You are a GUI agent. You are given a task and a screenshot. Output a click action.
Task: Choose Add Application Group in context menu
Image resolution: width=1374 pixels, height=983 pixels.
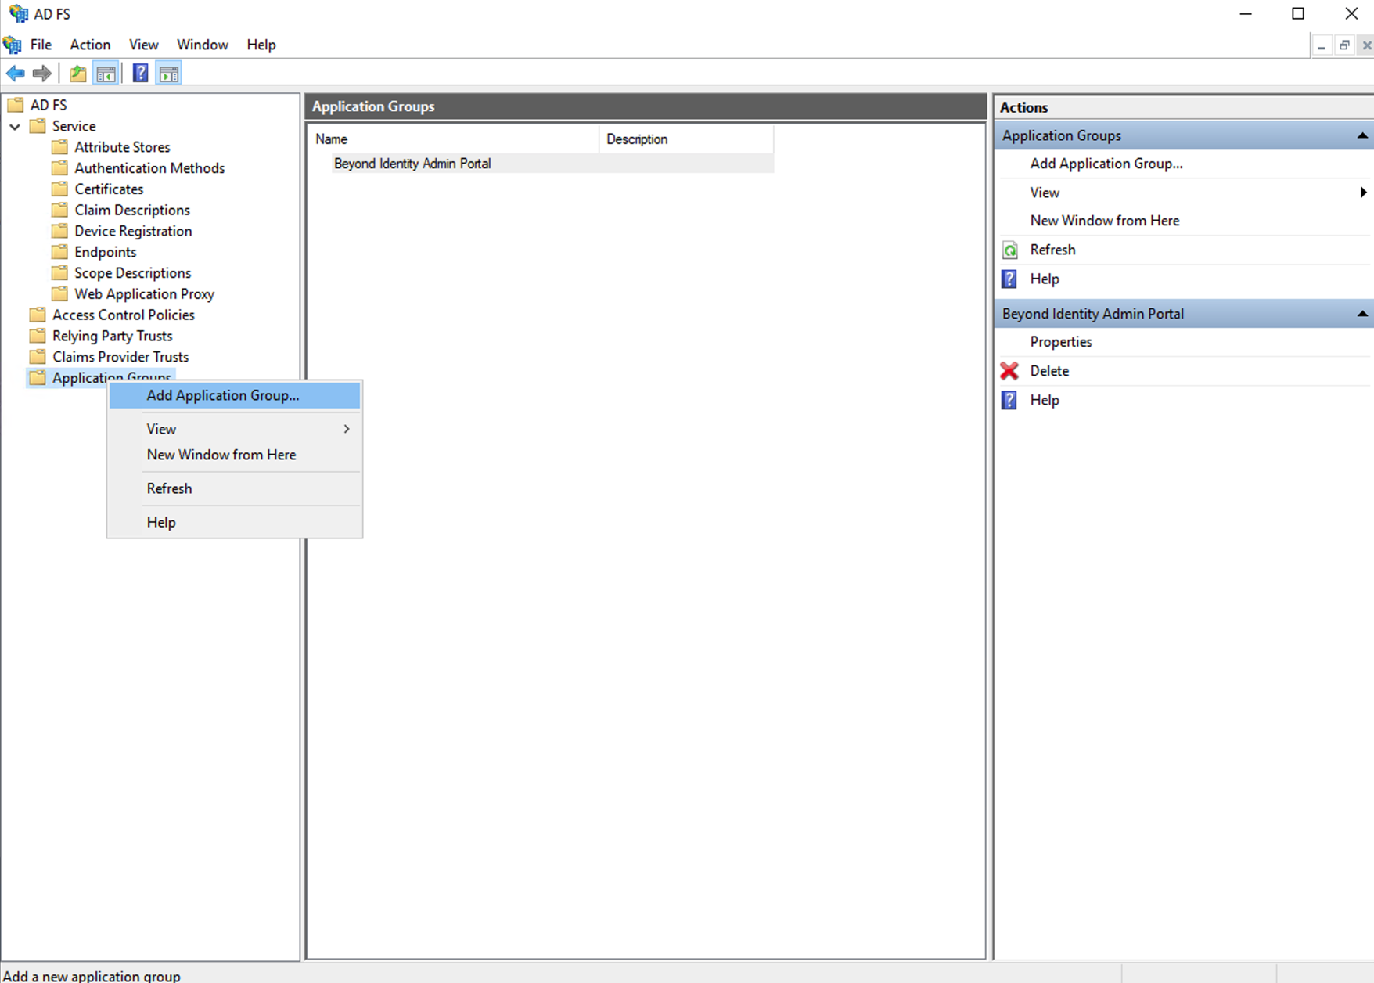point(223,395)
